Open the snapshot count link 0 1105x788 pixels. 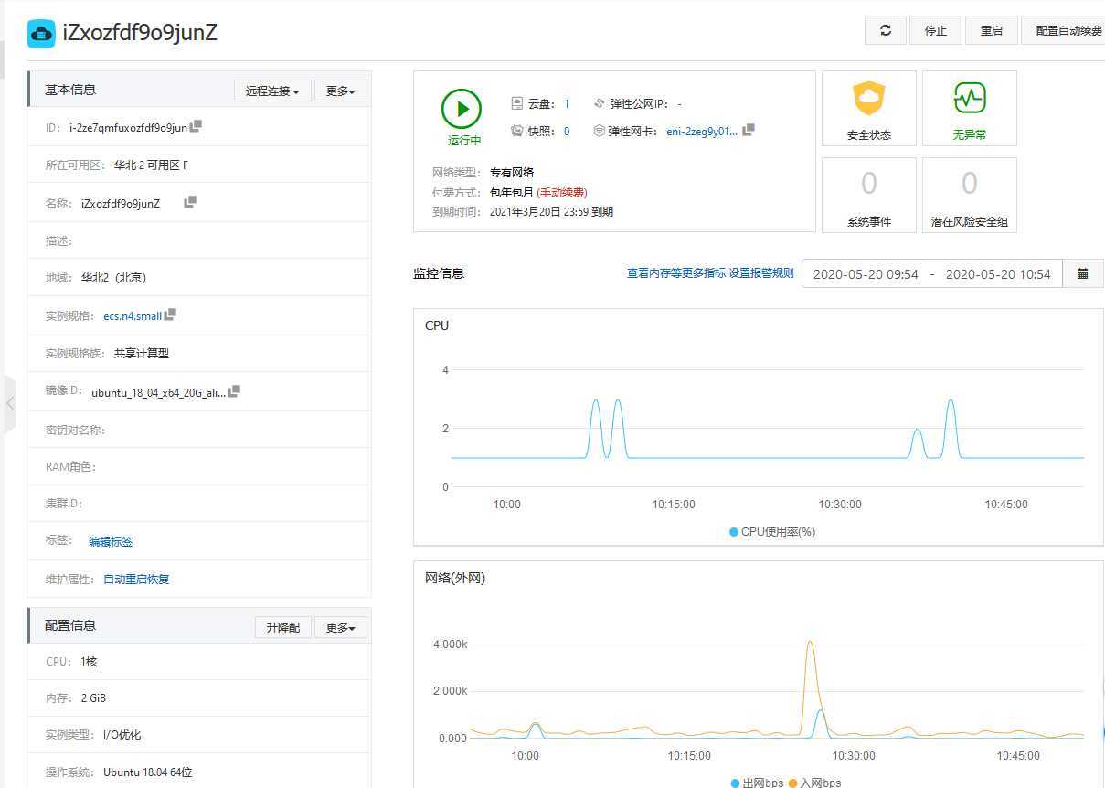(x=567, y=132)
